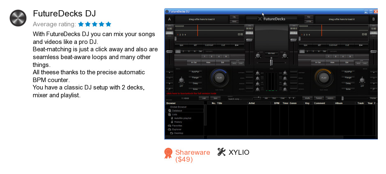Click the Search song input field
This screenshot has height=174, width=386.
click(x=239, y=98)
